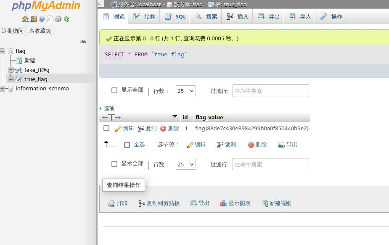389x245 pixels.
Task: Check the 全选 select-all checkbox
Action: 127,145
